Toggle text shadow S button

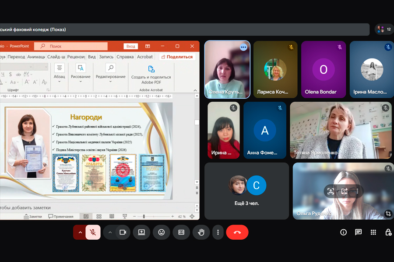(11, 74)
